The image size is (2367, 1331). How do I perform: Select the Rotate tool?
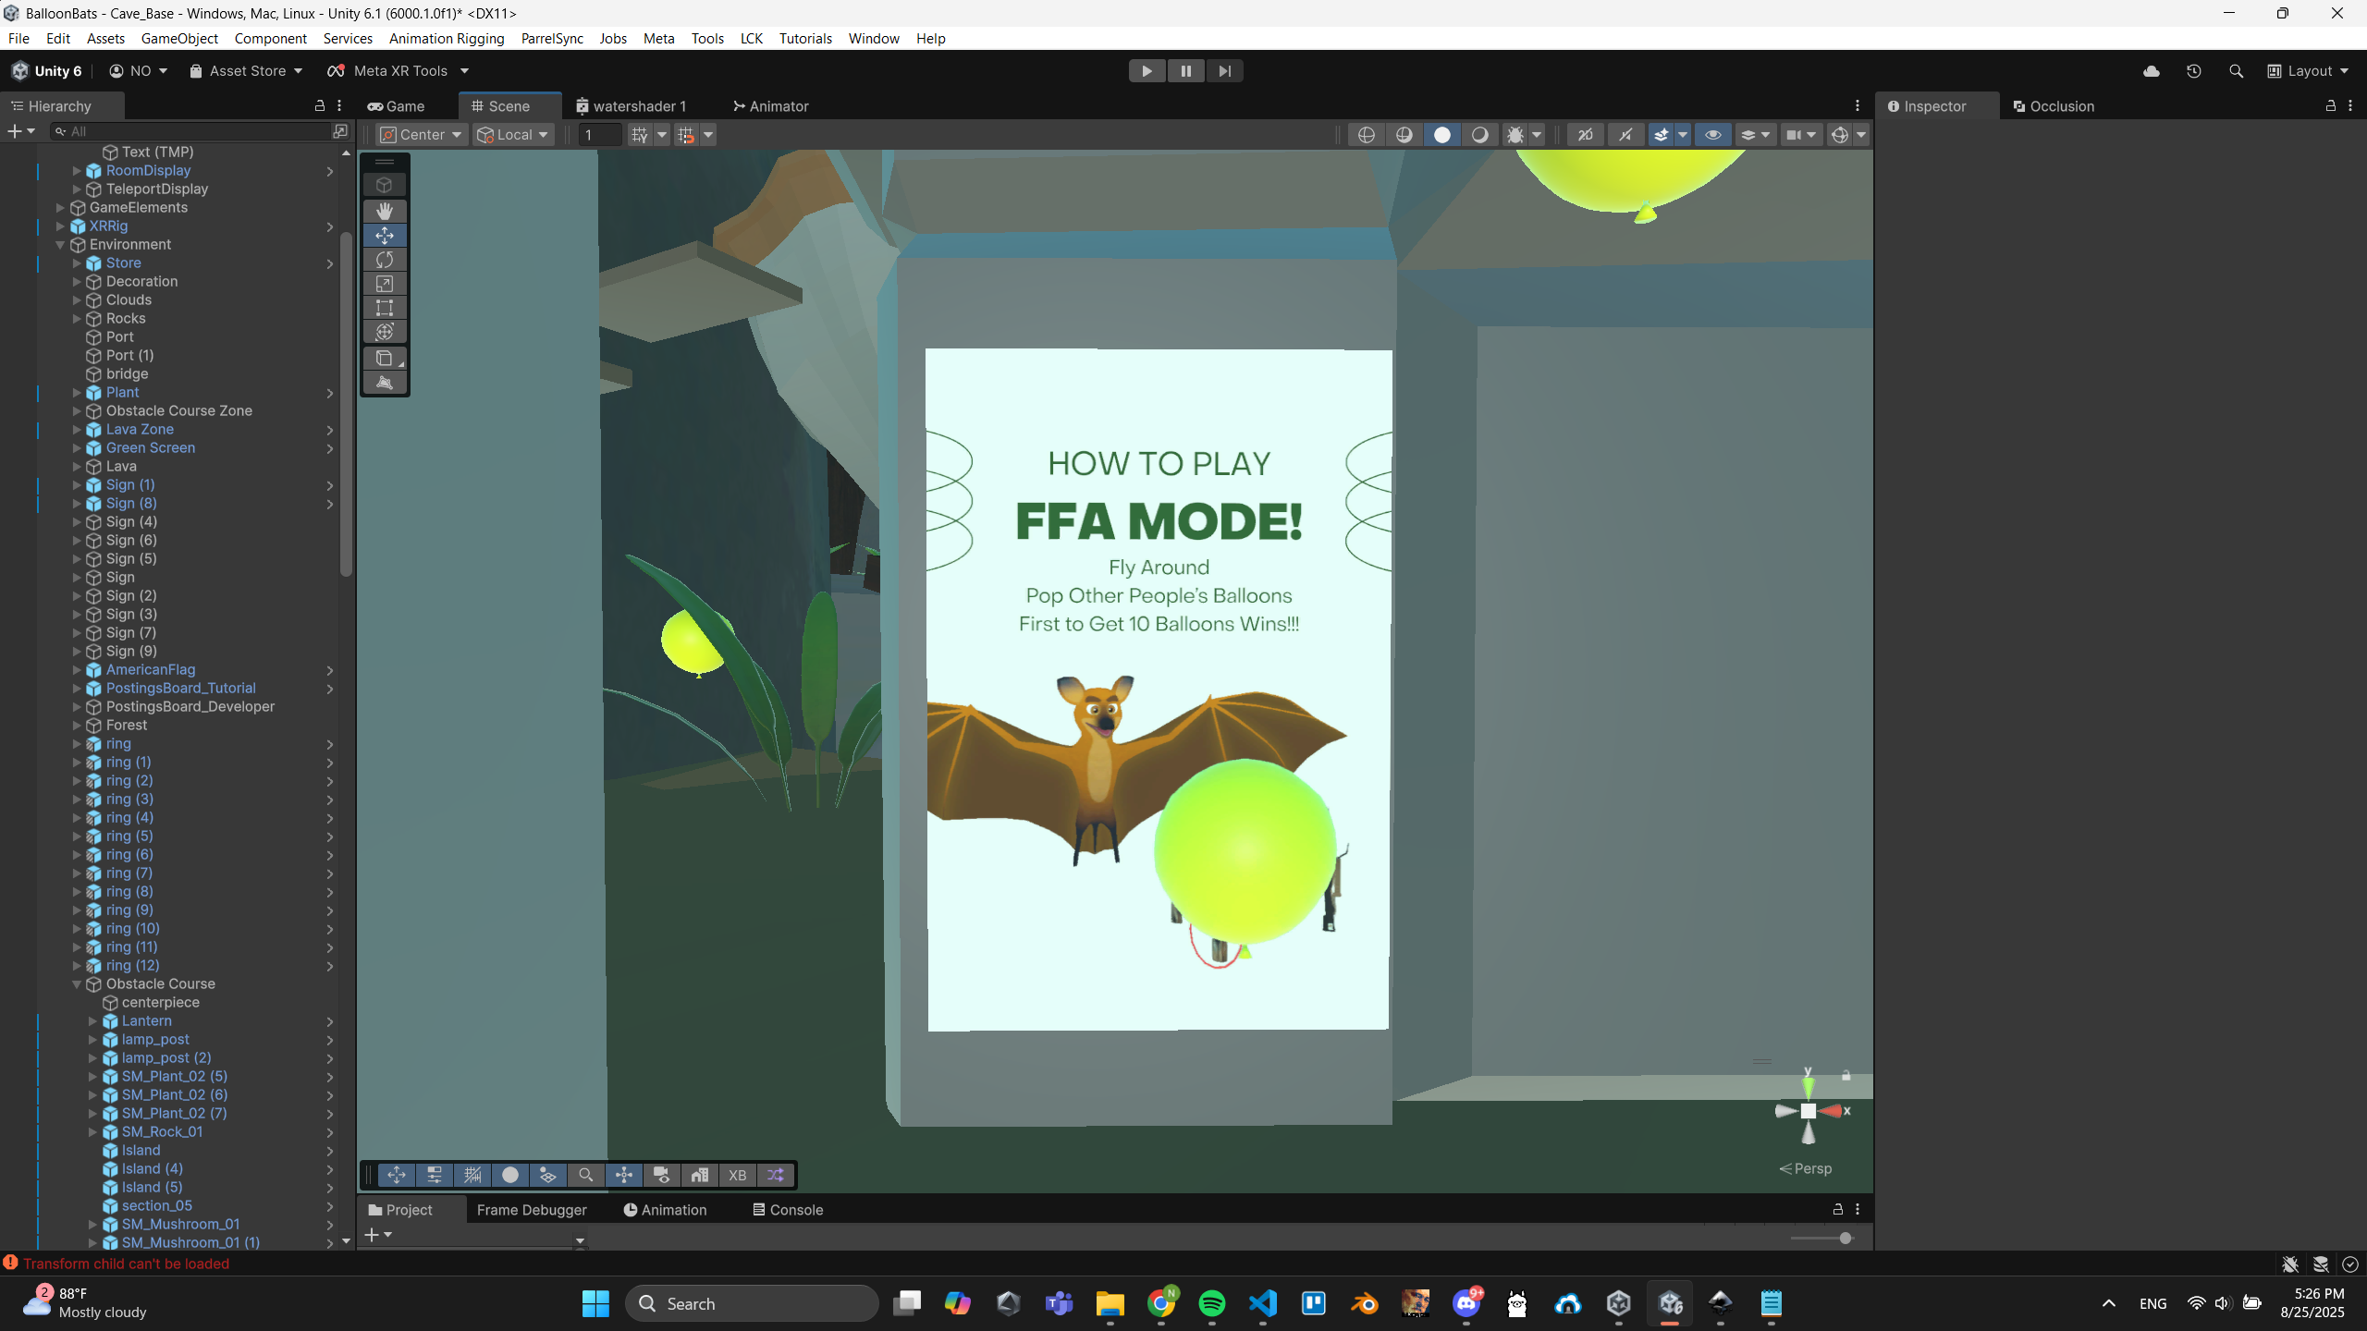(385, 260)
